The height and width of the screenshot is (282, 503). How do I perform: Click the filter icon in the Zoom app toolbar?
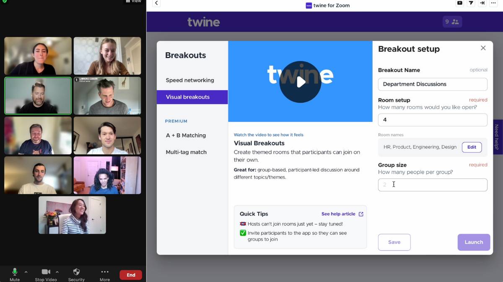tap(471, 3)
